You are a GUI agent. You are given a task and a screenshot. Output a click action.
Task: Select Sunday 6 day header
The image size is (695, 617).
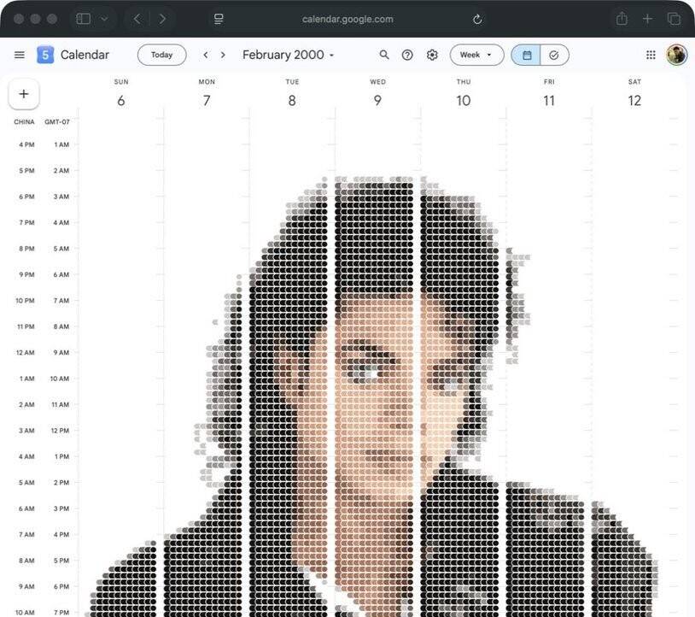(x=121, y=94)
